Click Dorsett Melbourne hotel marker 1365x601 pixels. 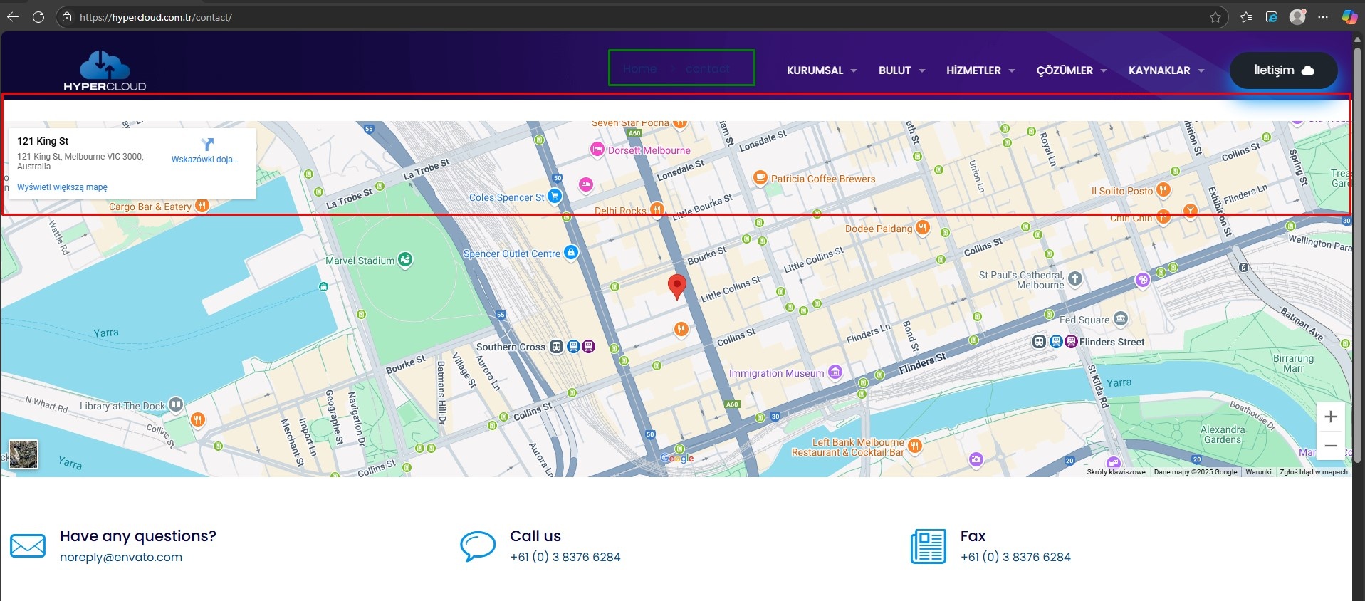[597, 150]
